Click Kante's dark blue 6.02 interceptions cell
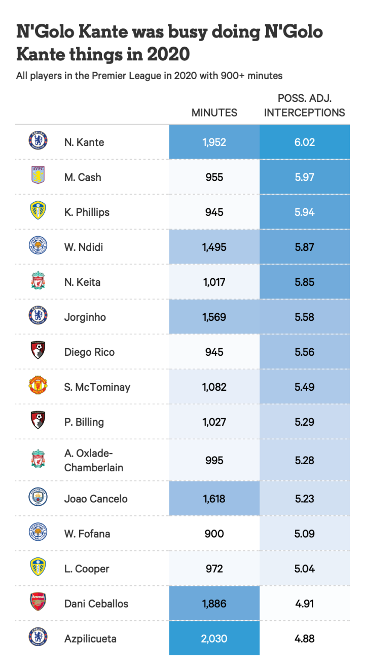The height and width of the screenshot is (672, 365). pyautogui.click(x=305, y=142)
